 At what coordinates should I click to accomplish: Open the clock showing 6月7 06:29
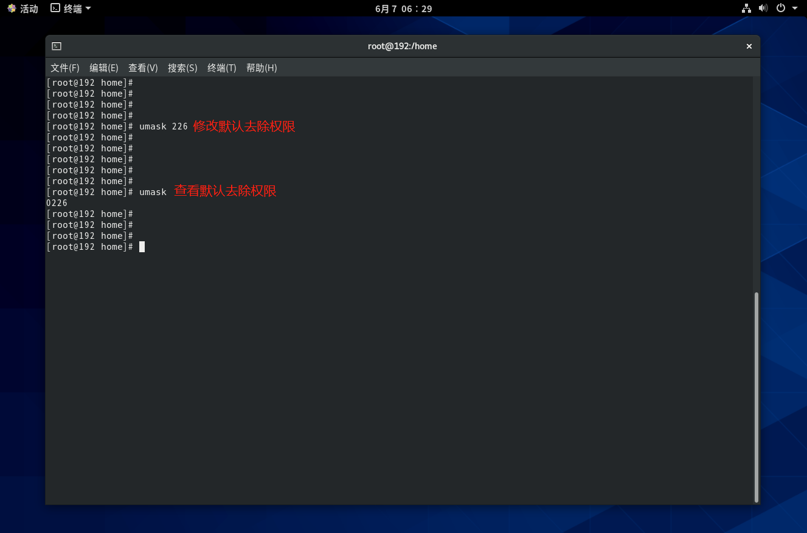click(403, 9)
